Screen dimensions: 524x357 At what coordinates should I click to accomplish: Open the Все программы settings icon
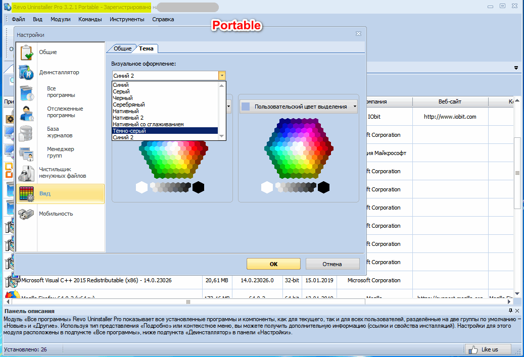(26, 92)
